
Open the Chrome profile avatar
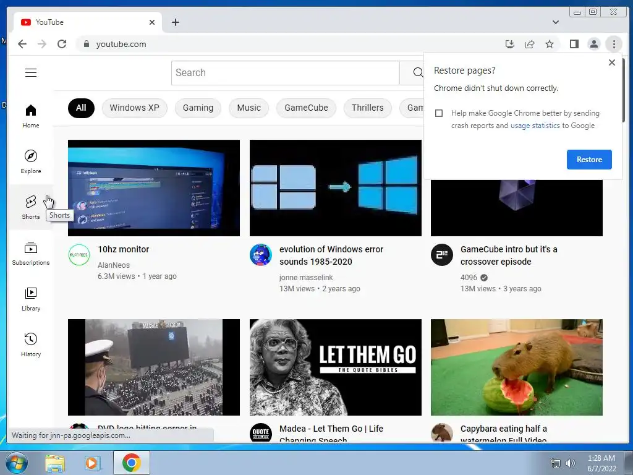click(594, 44)
